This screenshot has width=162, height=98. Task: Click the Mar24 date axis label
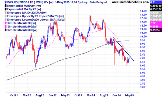click(x=91, y=95)
